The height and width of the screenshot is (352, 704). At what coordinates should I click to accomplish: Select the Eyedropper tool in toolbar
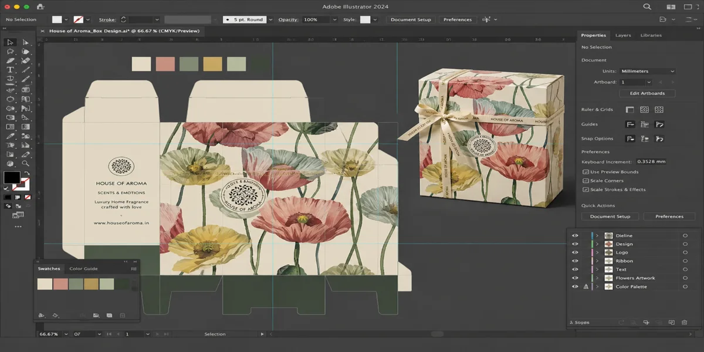(x=11, y=136)
